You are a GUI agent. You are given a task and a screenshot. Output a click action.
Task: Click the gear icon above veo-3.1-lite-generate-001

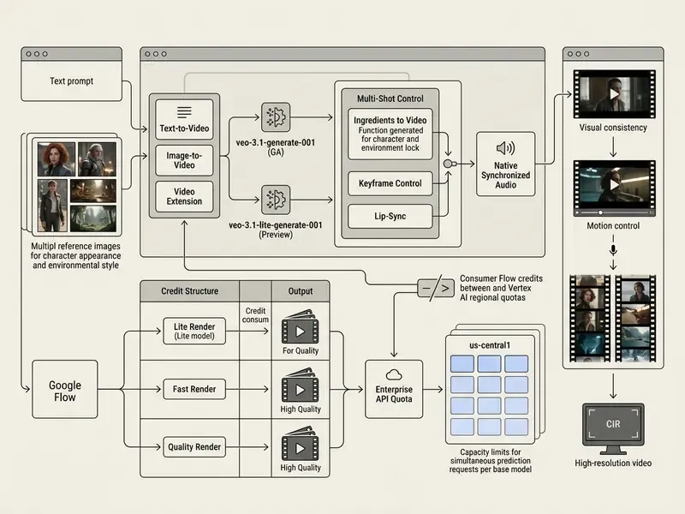pos(276,200)
